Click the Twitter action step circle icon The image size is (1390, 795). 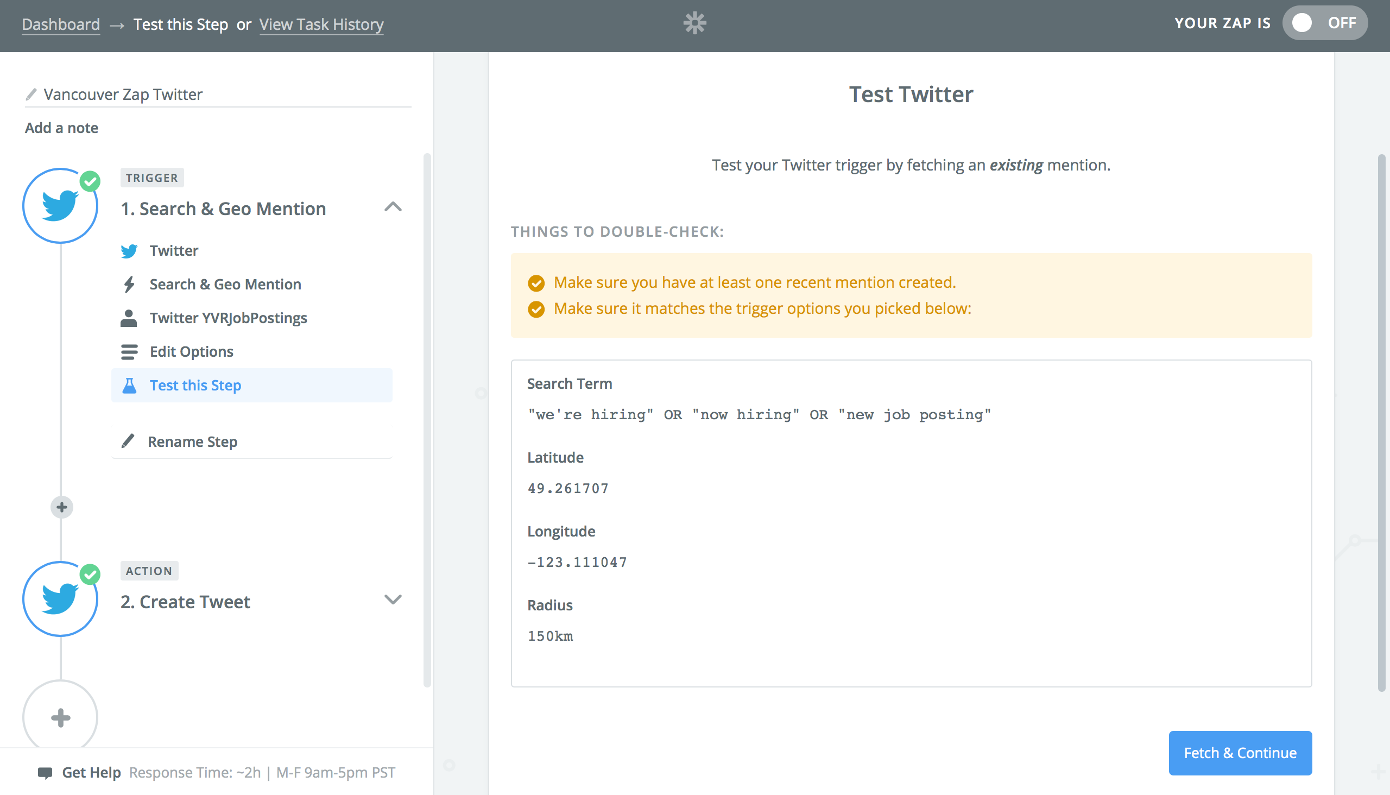pyautogui.click(x=60, y=599)
